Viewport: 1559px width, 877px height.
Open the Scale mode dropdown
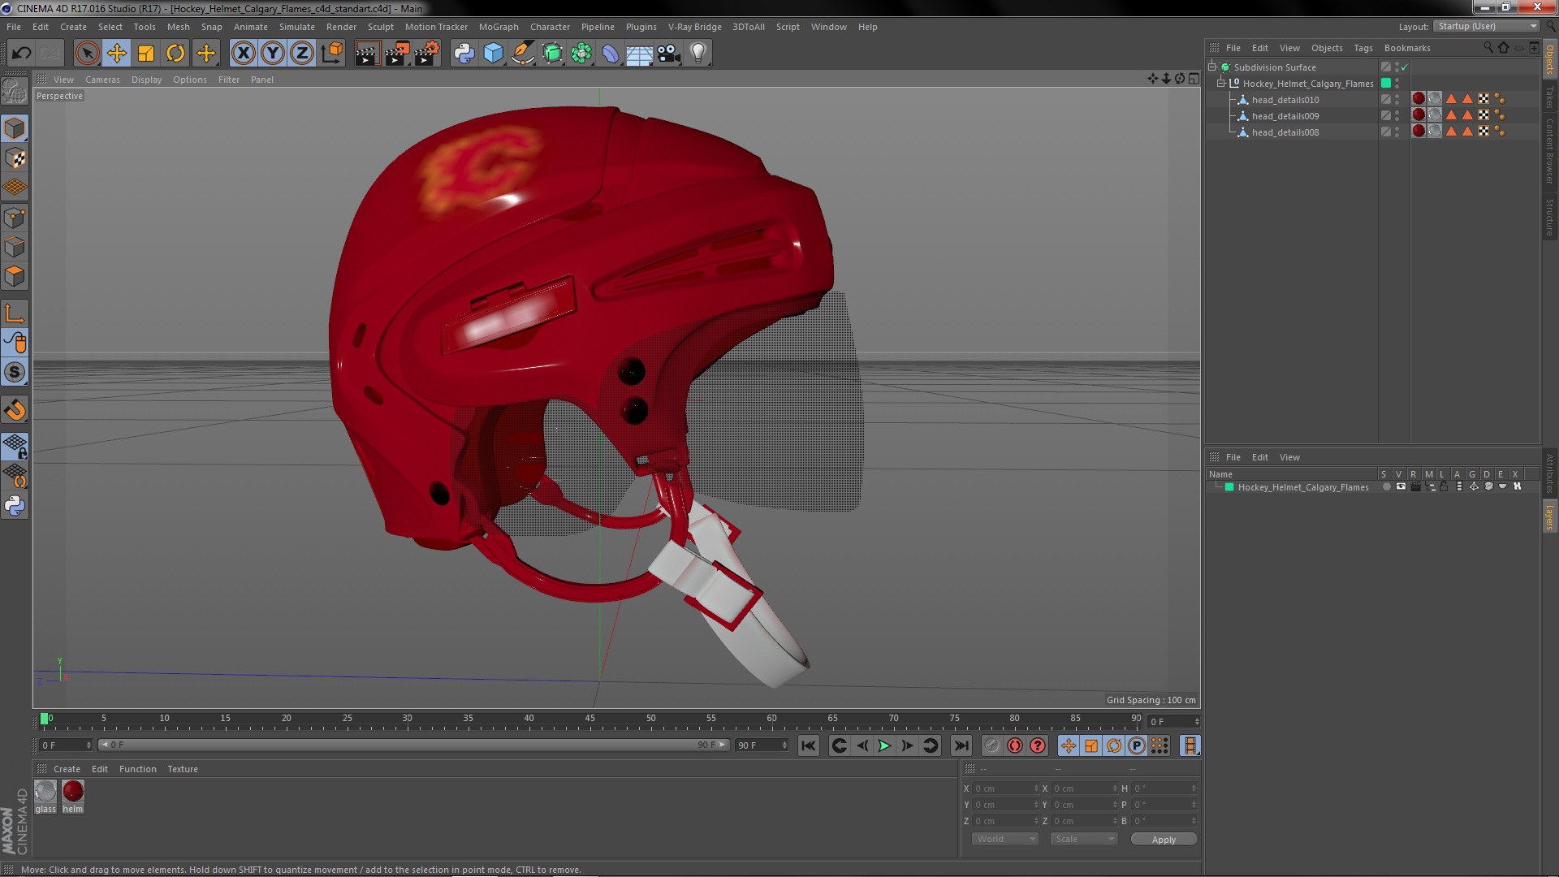[x=1084, y=839]
